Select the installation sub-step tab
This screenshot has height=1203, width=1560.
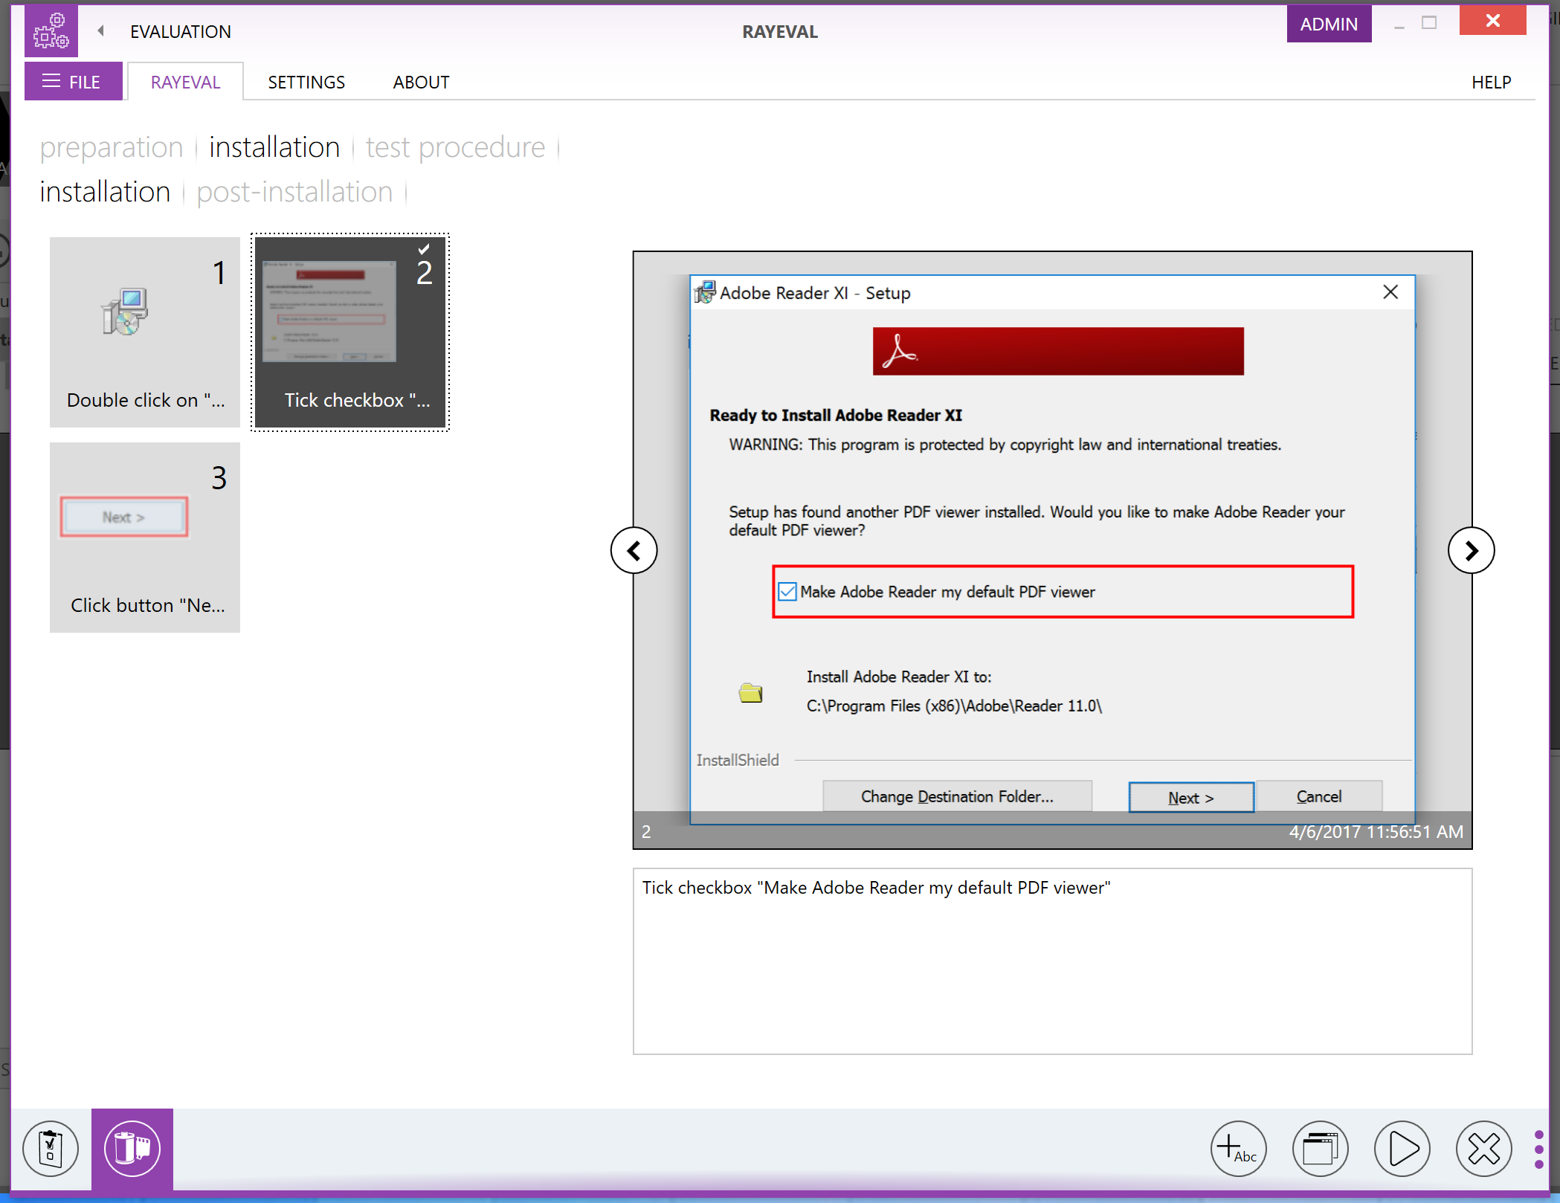(x=105, y=192)
